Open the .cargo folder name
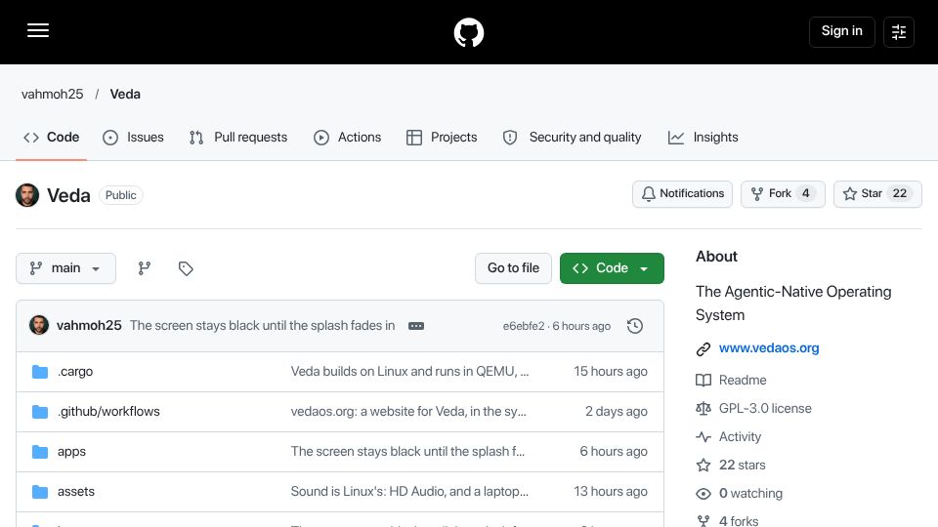This screenshot has height=527, width=938. pyautogui.click(x=75, y=372)
